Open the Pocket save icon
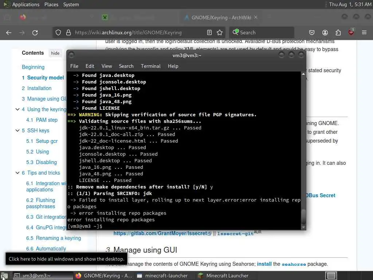 point(312,32)
